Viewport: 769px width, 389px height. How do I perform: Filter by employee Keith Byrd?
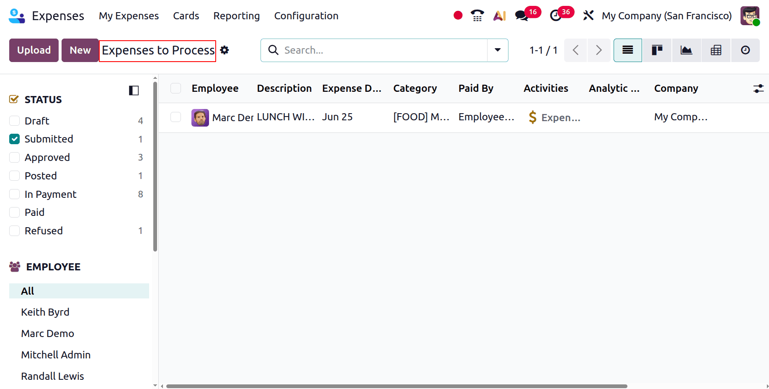[x=45, y=312]
